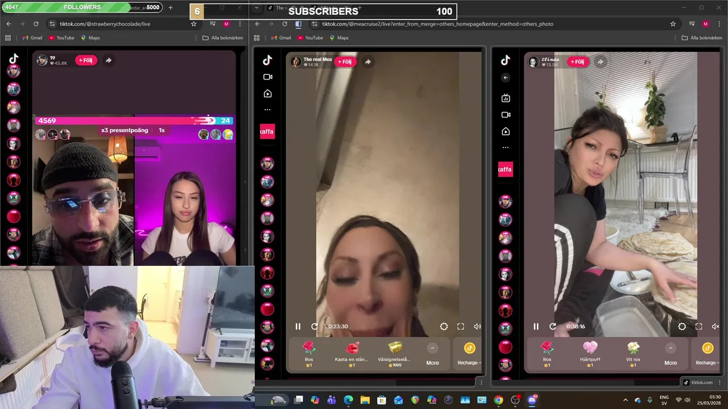The width and height of the screenshot is (728, 409).
Task: Send Ros gift on The real Mea stream
Action: point(309,353)
